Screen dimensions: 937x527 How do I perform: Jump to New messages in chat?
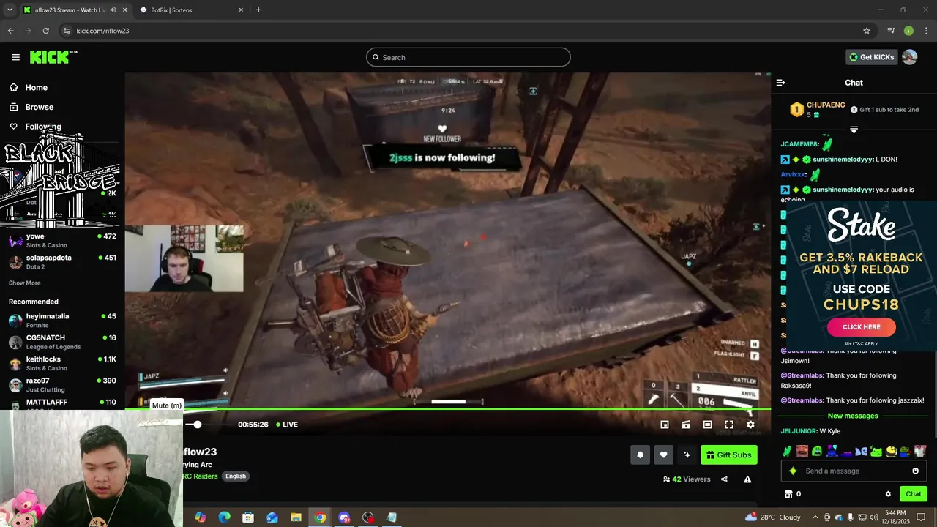click(x=852, y=416)
